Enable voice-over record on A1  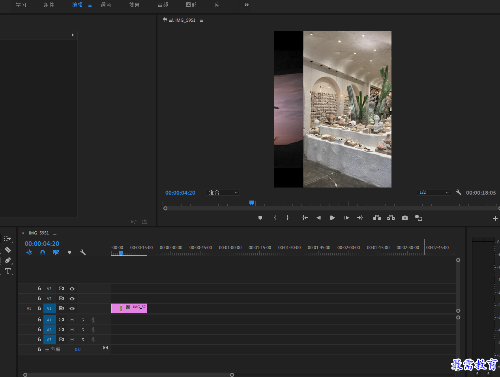(93, 320)
